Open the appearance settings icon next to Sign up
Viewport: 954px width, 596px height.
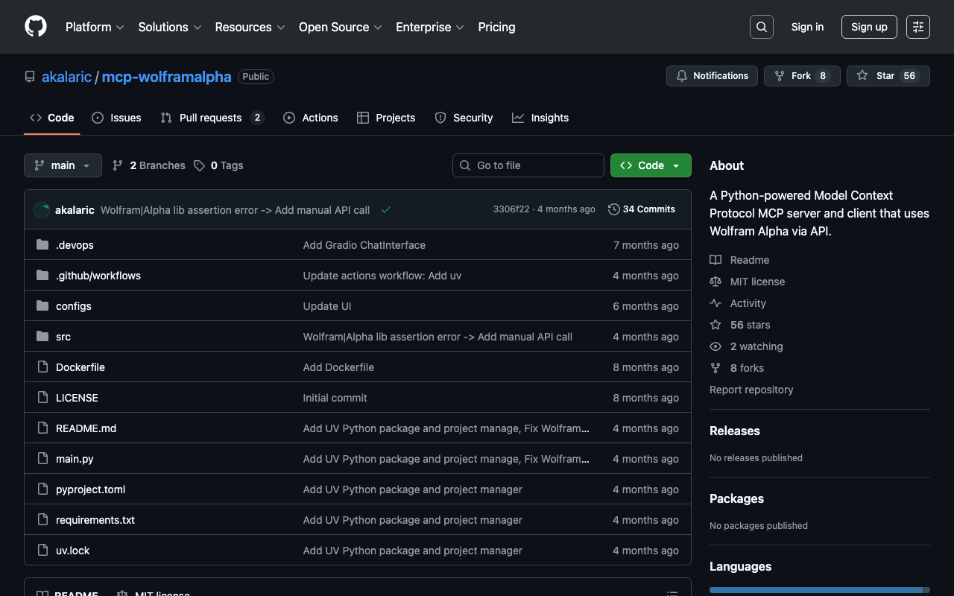click(917, 27)
